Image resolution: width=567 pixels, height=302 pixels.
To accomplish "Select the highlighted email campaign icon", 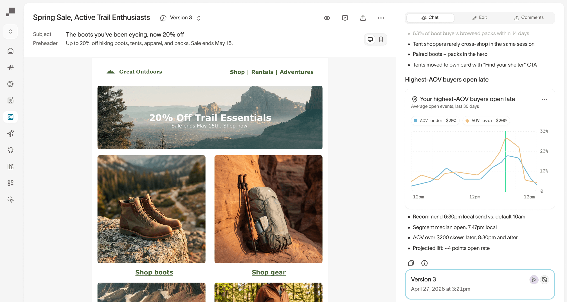I will 10,117.
